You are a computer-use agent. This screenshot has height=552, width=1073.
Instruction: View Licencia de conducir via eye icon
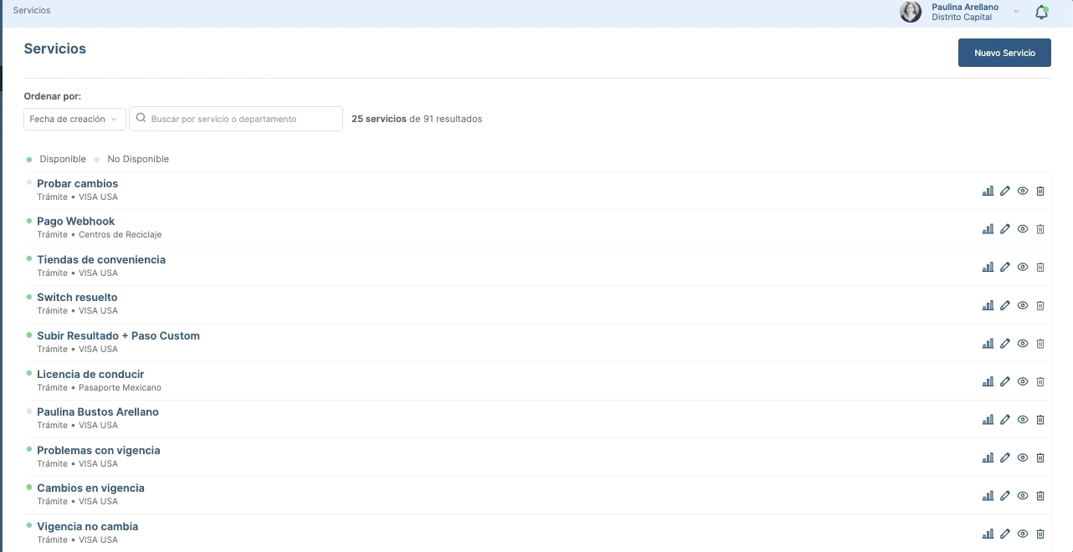1023,381
